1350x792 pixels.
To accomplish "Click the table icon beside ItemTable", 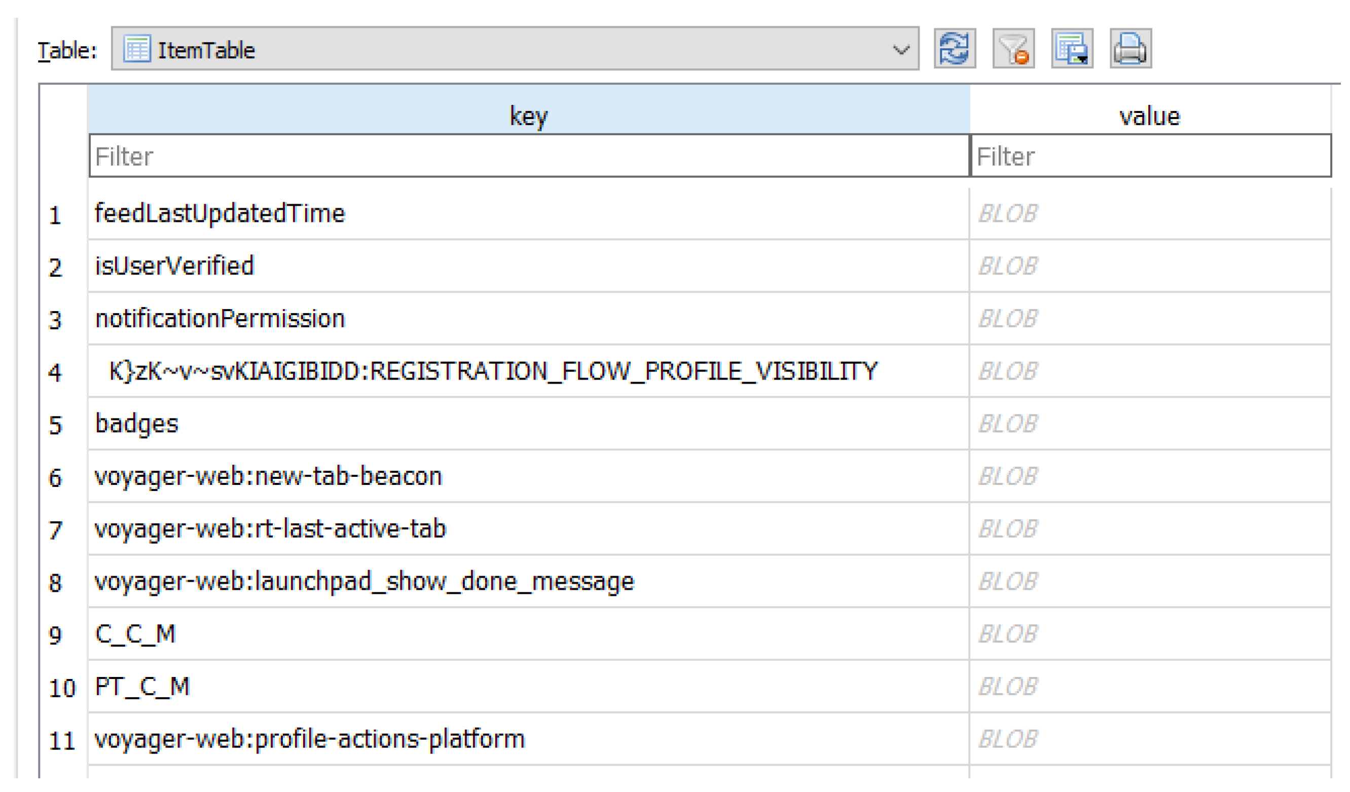I will [137, 49].
